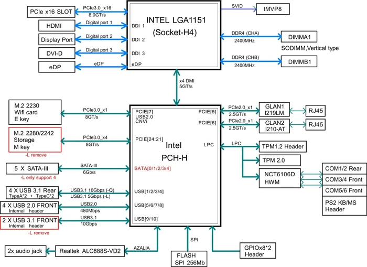Click the eDP output box

[x=57, y=67]
